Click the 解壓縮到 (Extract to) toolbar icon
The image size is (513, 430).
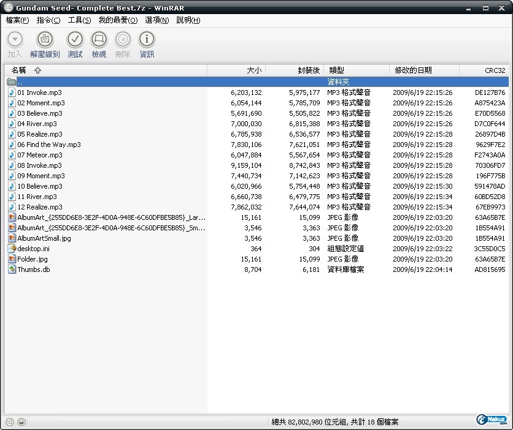coord(45,39)
